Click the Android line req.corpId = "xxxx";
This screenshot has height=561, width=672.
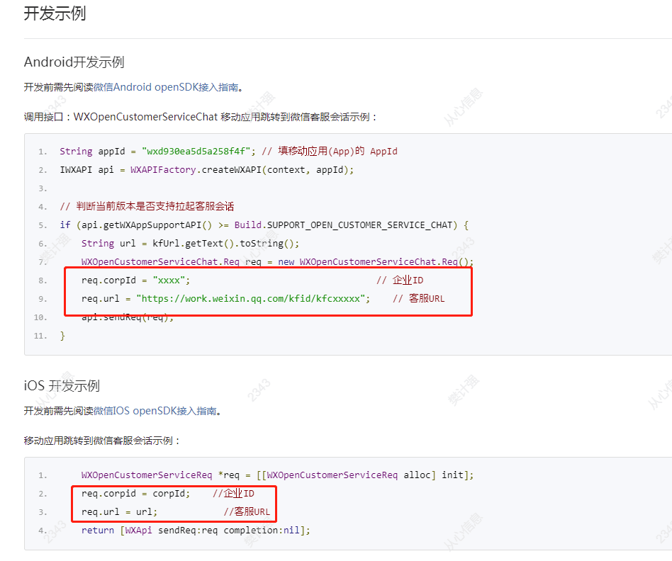pos(136,280)
